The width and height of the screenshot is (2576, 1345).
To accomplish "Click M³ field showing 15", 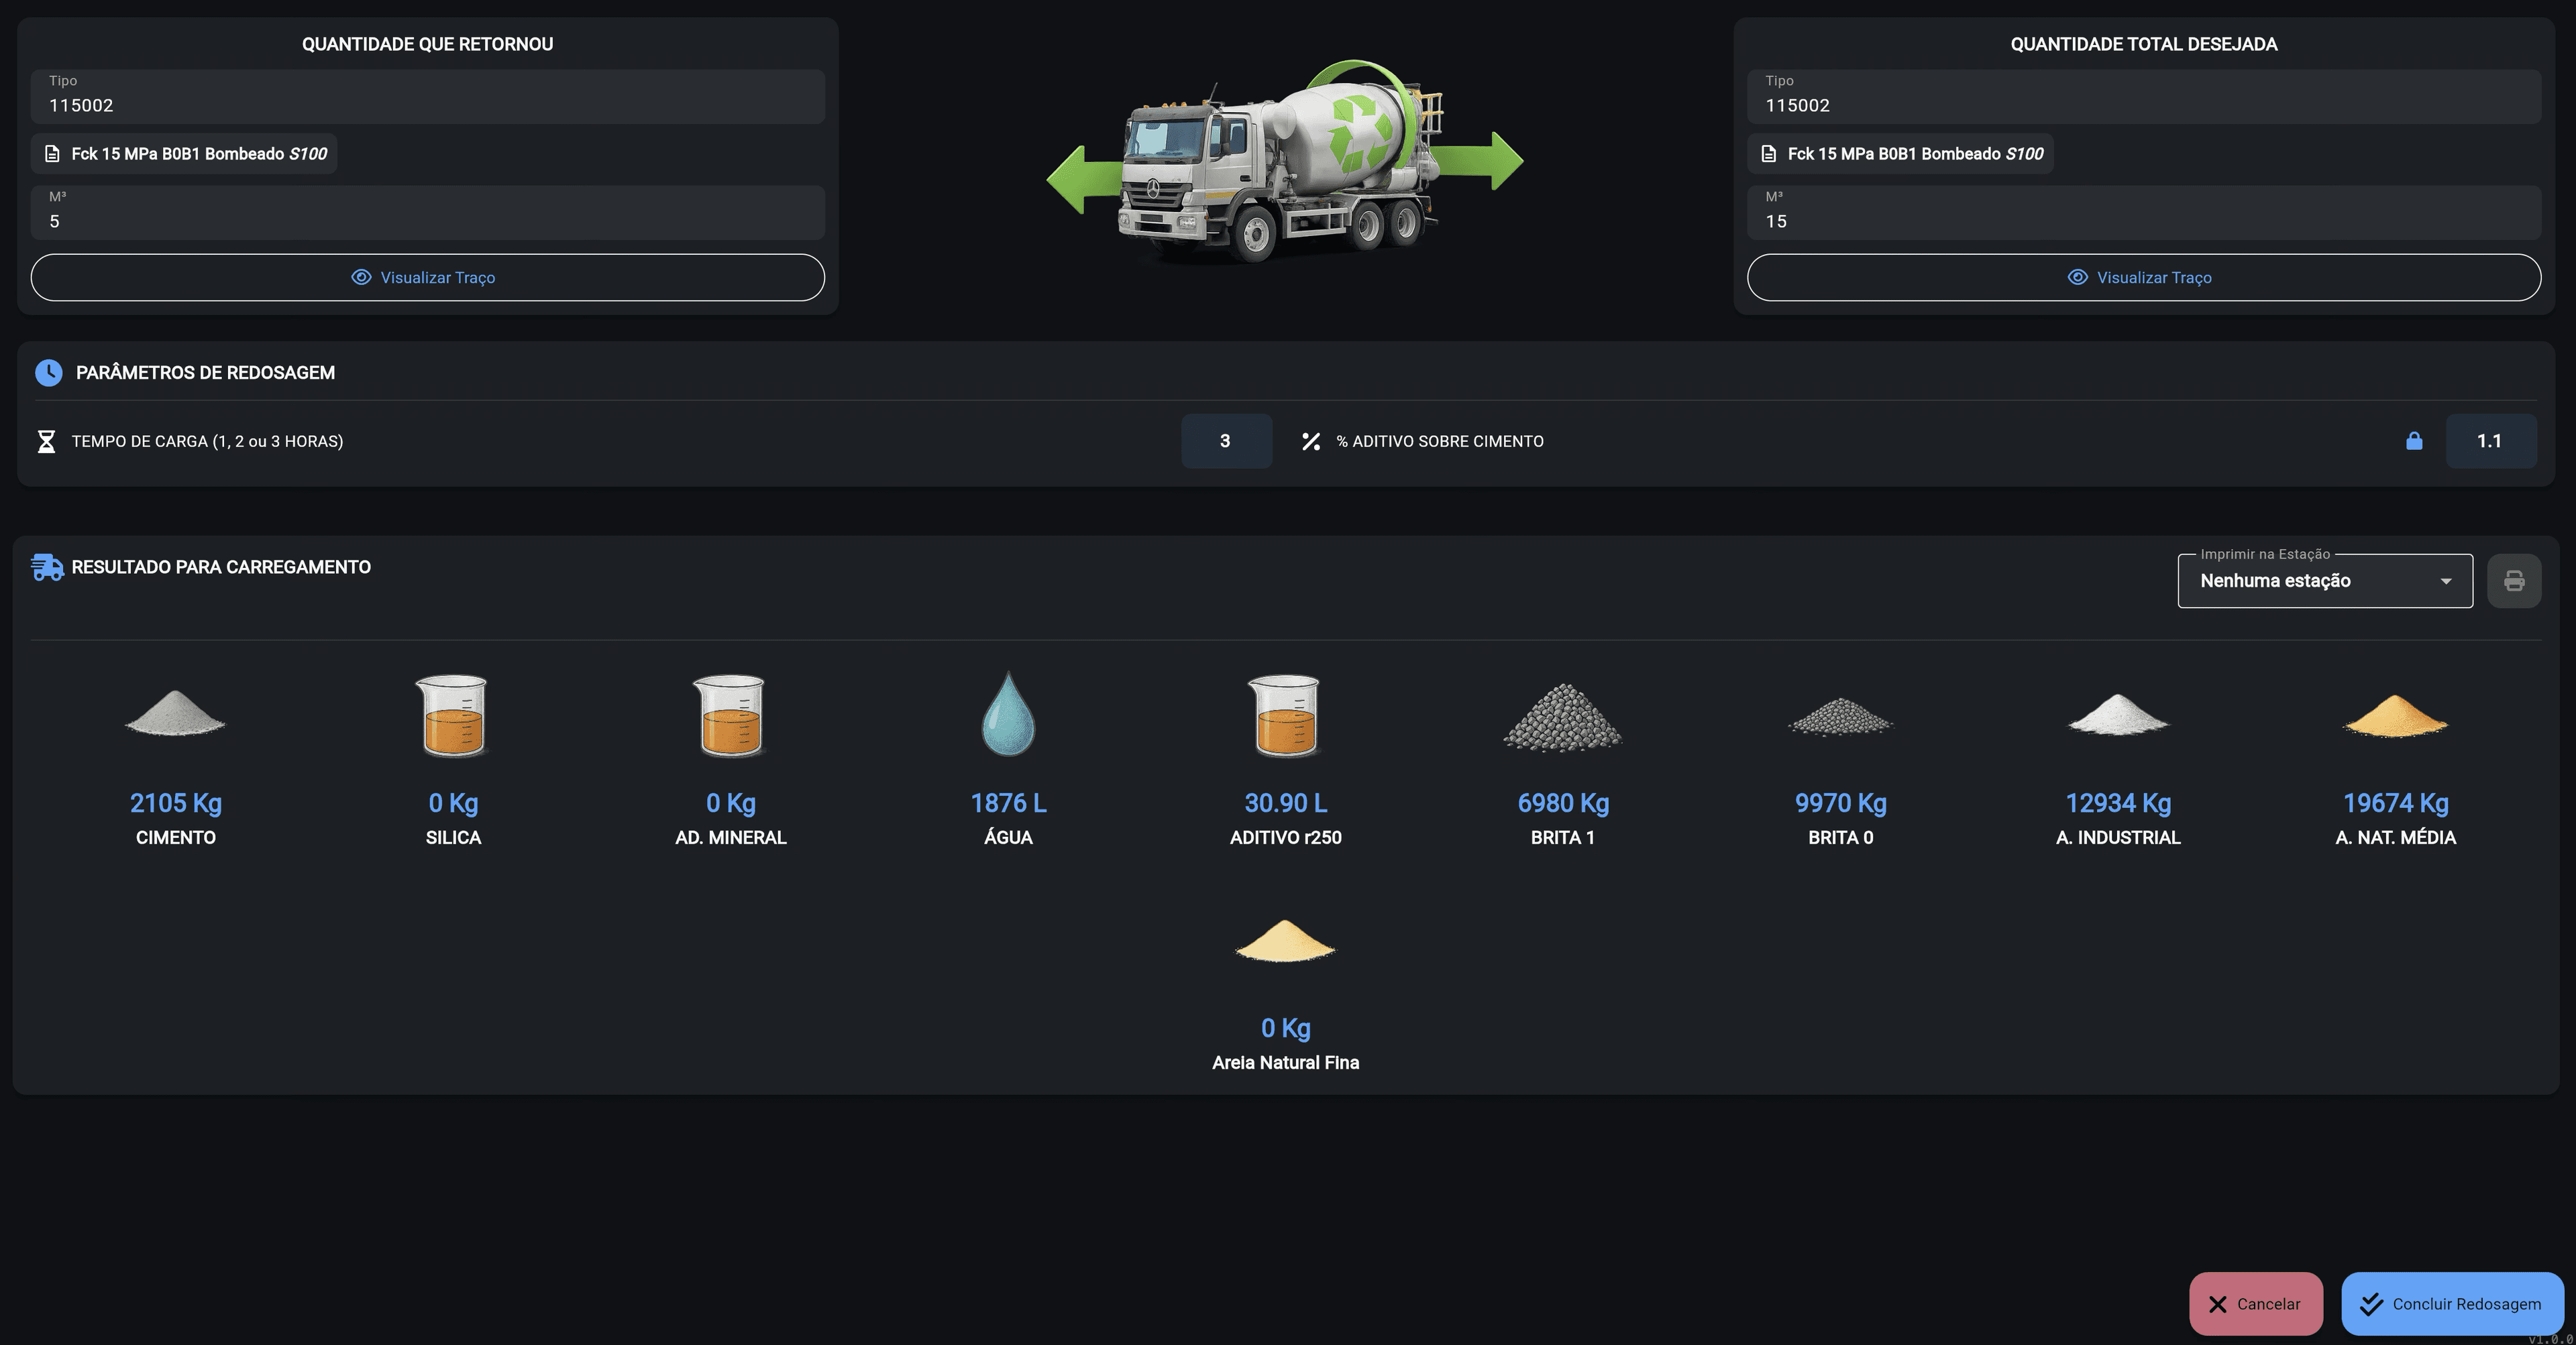I will click(2143, 213).
